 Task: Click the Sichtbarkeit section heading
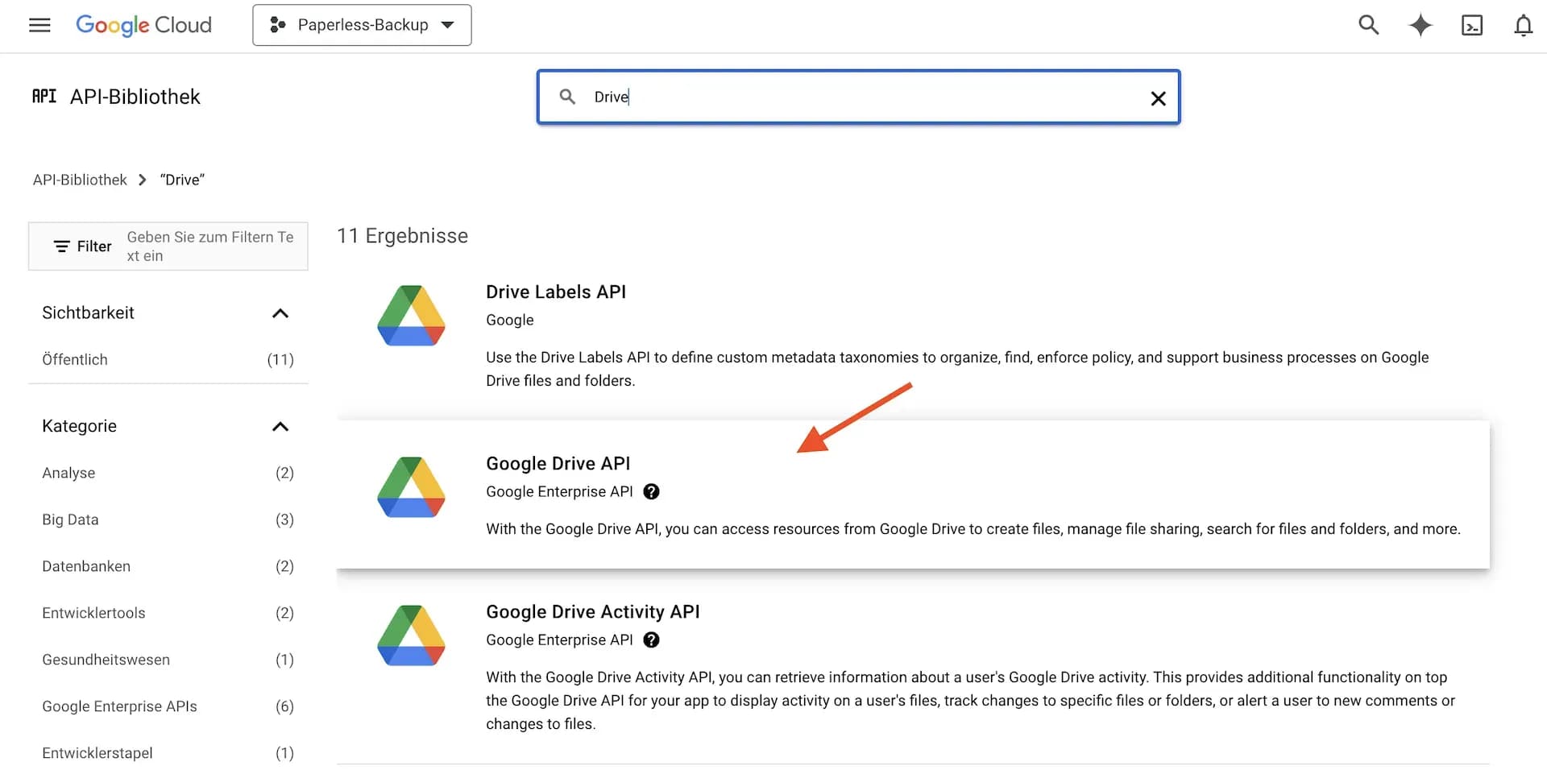click(89, 313)
